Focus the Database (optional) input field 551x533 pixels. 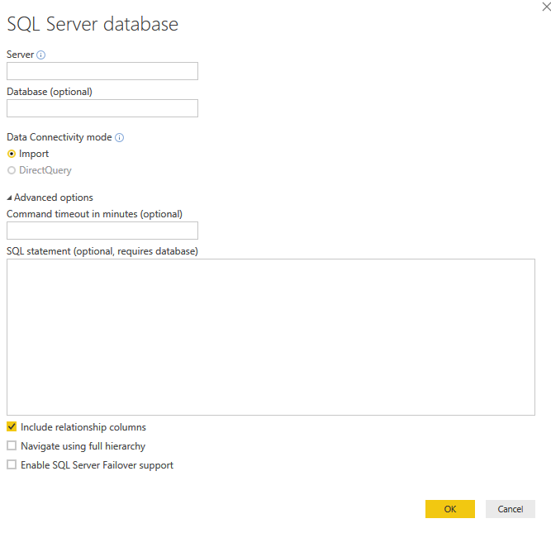point(102,108)
